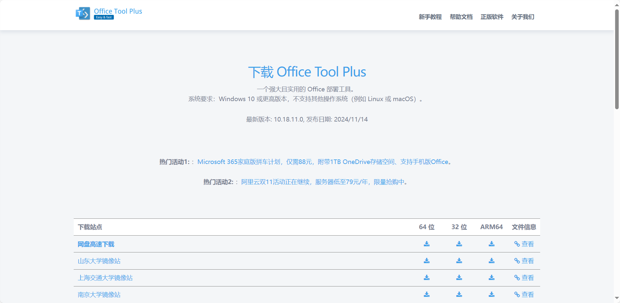
Task: Open 关于我们 navigation item
Action: click(x=523, y=17)
